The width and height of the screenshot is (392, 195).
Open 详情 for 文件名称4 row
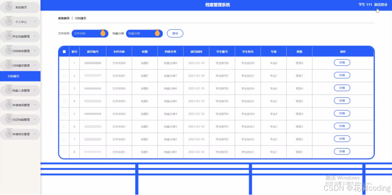pos(342,113)
